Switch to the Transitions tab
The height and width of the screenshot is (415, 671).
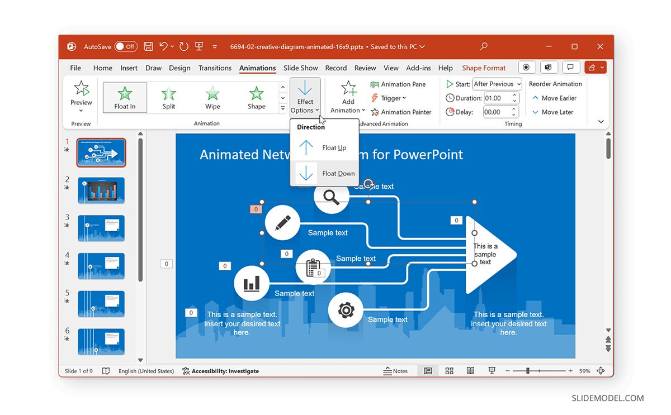tap(215, 68)
